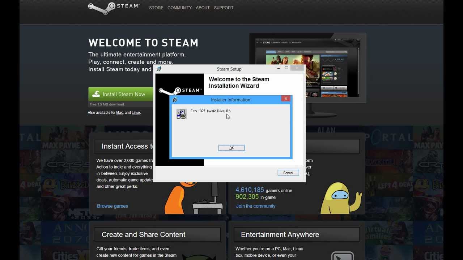This screenshot has width=463, height=260.
Task: Follow the Linux download link
Action: pyautogui.click(x=136, y=113)
